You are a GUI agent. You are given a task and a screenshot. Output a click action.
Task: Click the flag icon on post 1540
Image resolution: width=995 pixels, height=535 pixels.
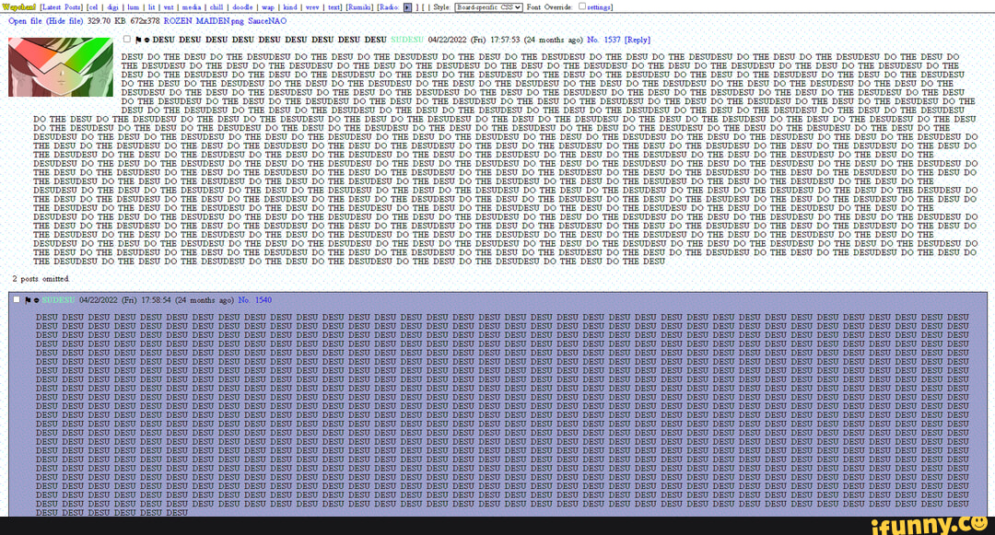(29, 300)
